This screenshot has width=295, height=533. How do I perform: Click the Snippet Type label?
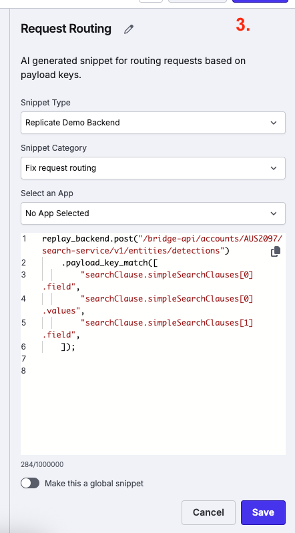[45, 103]
